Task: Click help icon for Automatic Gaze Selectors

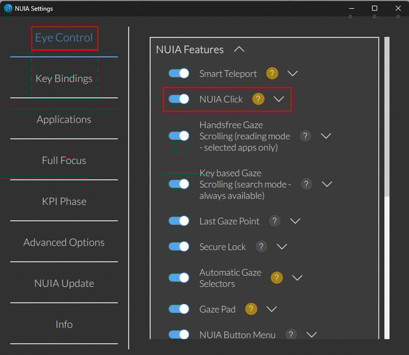Action: (x=277, y=278)
